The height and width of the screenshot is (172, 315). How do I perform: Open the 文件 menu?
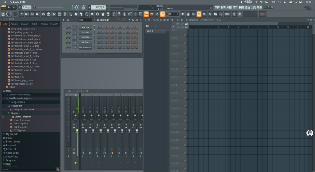217,7
